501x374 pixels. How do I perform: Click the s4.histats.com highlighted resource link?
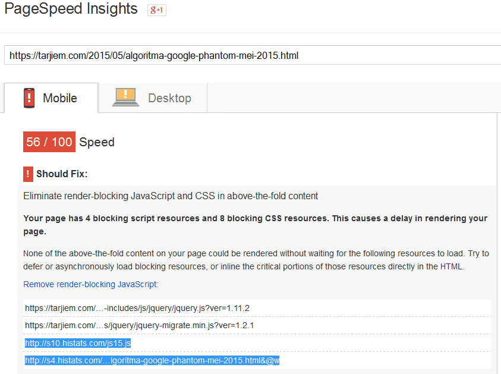point(152,360)
